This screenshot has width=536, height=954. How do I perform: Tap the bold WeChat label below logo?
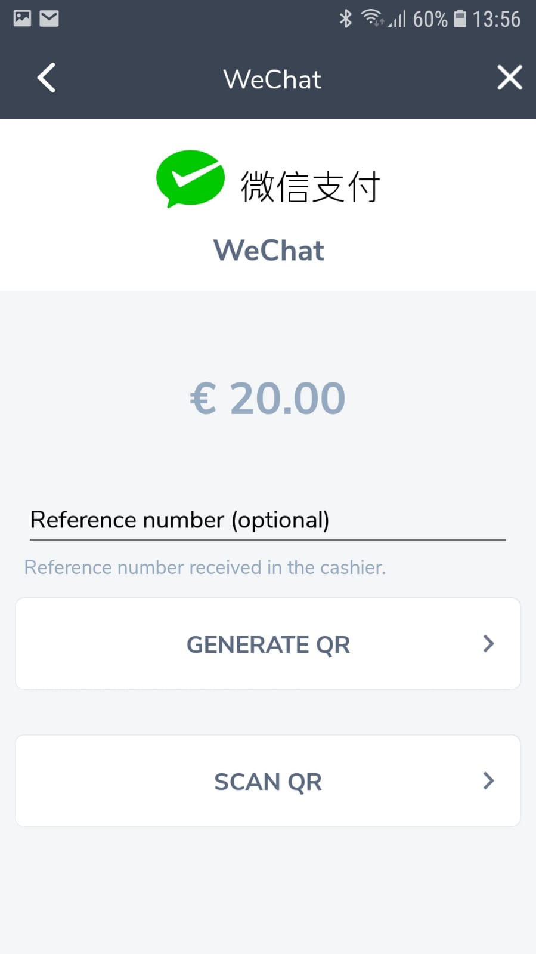click(269, 250)
